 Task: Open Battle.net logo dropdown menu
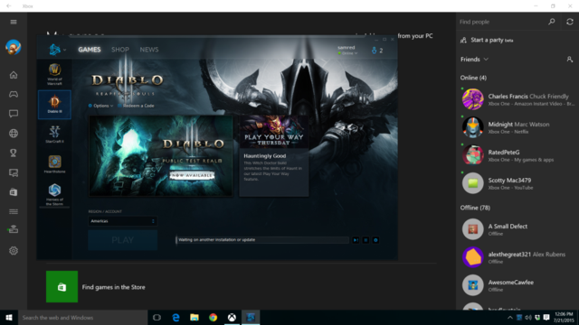pos(57,50)
